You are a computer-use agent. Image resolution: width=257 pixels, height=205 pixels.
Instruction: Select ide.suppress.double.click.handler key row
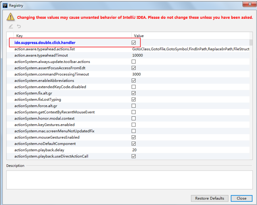[45, 43]
